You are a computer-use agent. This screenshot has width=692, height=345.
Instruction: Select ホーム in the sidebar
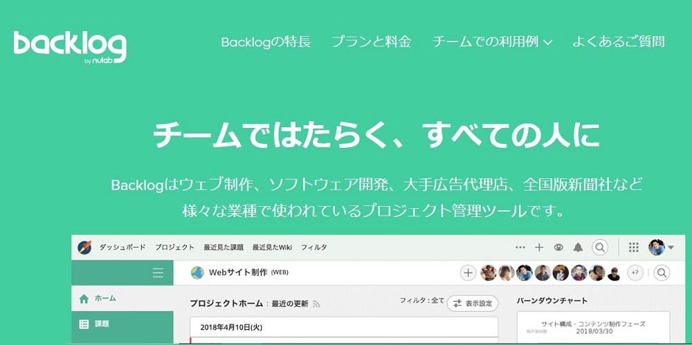click(122, 298)
